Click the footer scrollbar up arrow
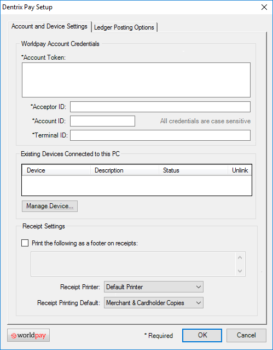The height and width of the screenshot is (350, 273). click(x=240, y=257)
